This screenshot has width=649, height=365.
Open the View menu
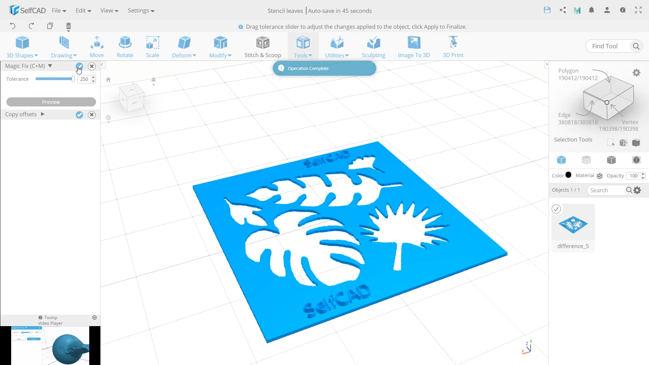click(109, 10)
